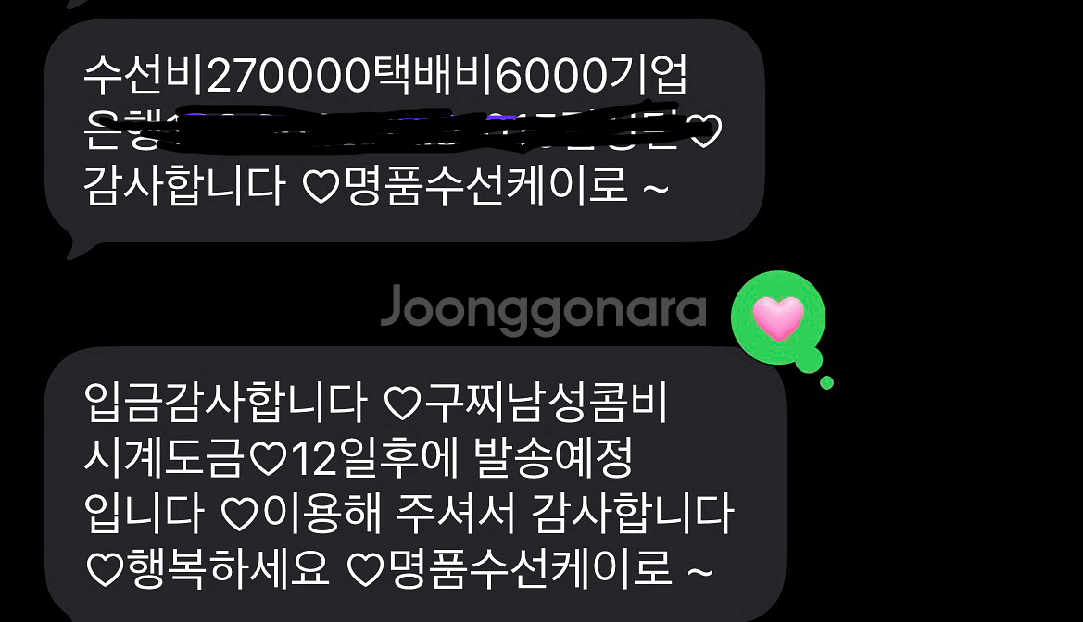
Task: Click the 수선비270000 amount text
Action: click(x=228, y=75)
